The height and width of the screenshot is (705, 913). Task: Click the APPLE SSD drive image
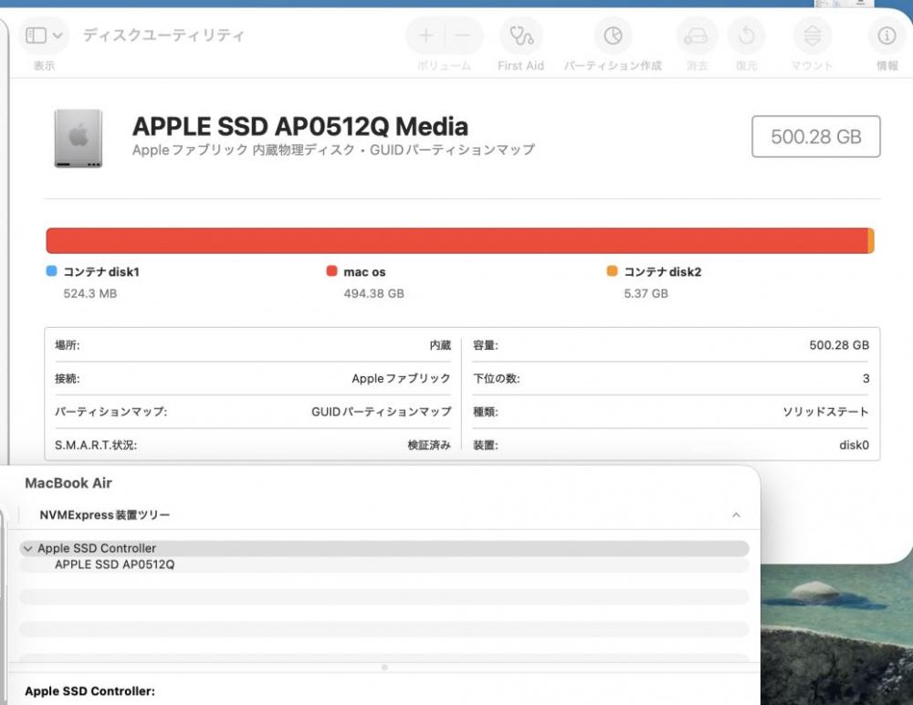tap(79, 138)
